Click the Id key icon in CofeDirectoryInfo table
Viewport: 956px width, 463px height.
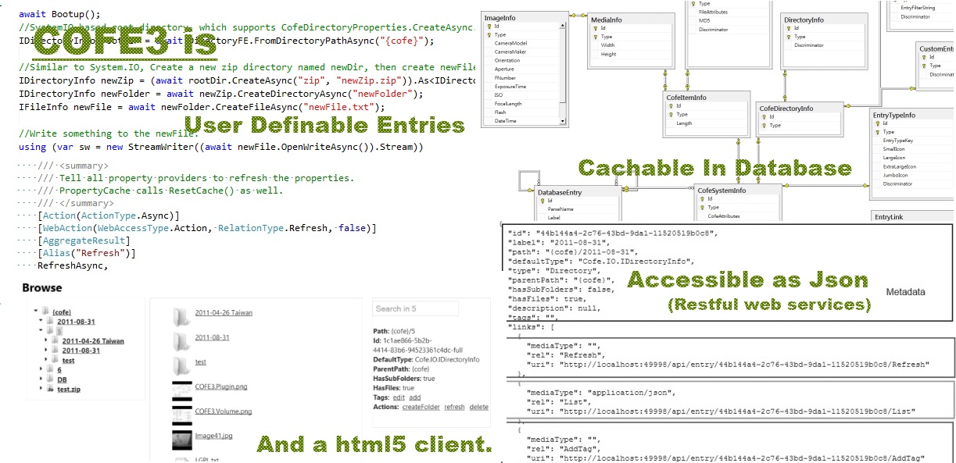(764, 117)
